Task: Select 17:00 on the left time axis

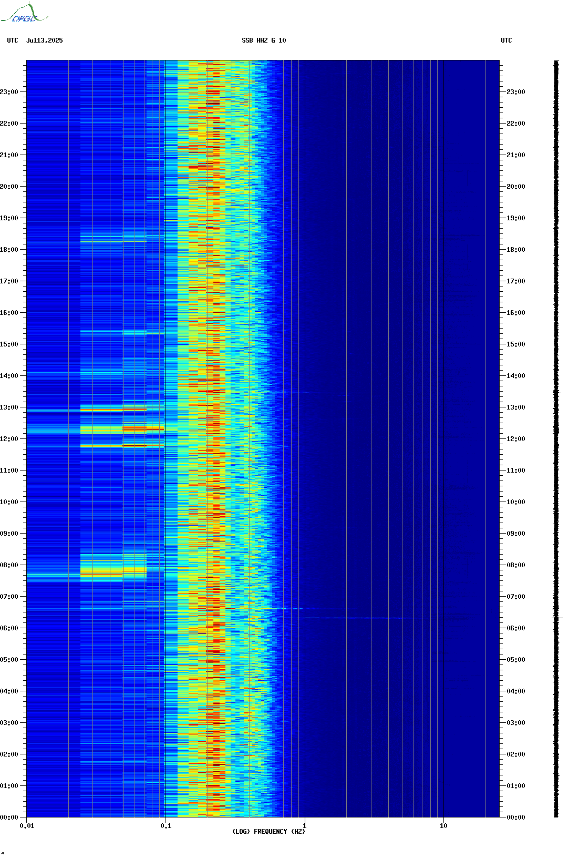Action: coord(9,281)
